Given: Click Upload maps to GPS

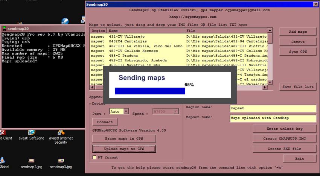Looking at the screenshot, I should pyautogui.click(x=124, y=149).
